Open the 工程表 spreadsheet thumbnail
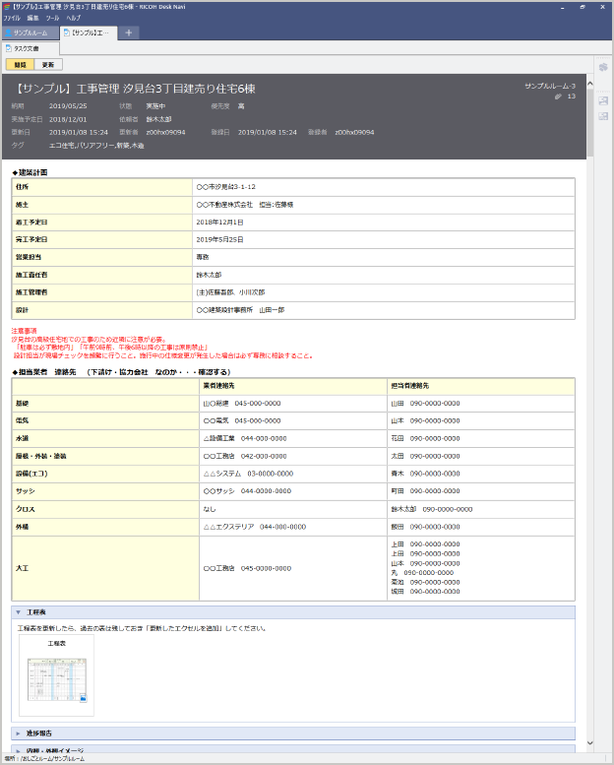614x765 pixels. click(57, 681)
